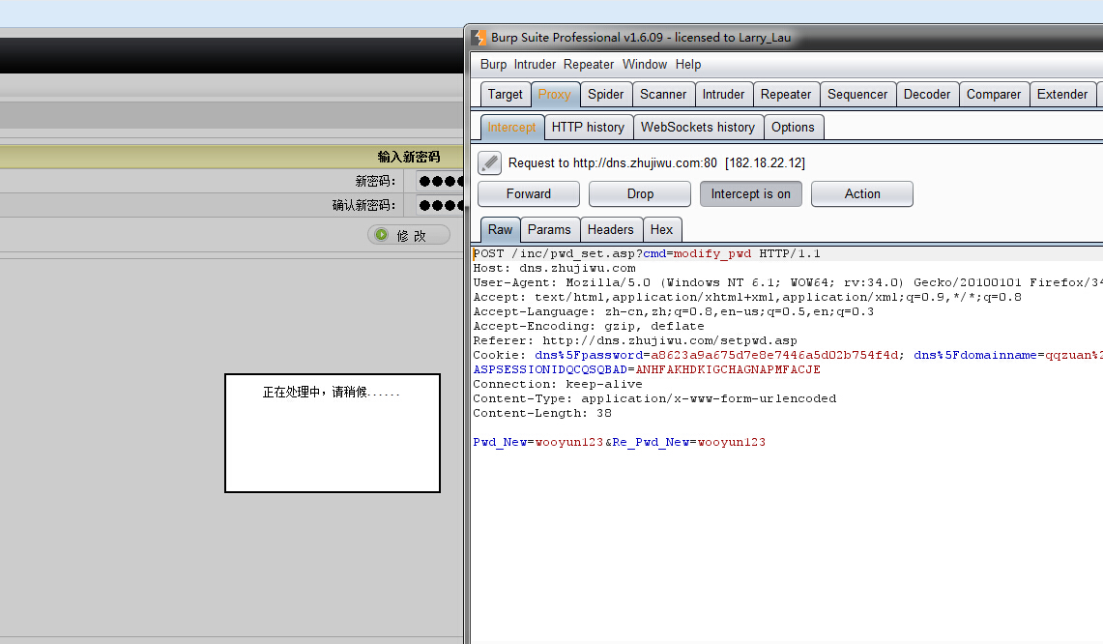Click the Pwd_New=wooyun123 parameter
Image resolution: width=1103 pixels, height=644 pixels.
[538, 442]
